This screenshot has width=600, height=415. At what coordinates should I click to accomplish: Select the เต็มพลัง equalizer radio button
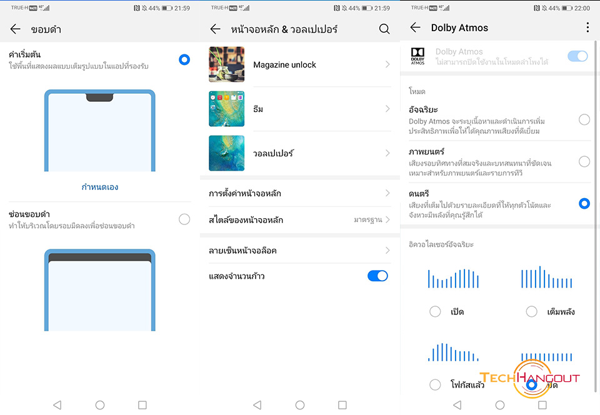click(531, 312)
